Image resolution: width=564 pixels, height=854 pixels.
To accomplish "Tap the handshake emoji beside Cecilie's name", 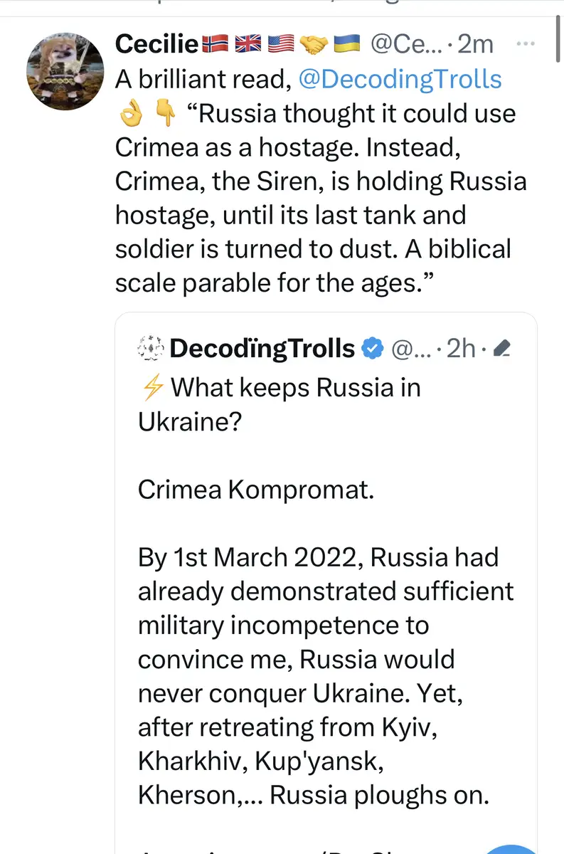I will click(313, 44).
